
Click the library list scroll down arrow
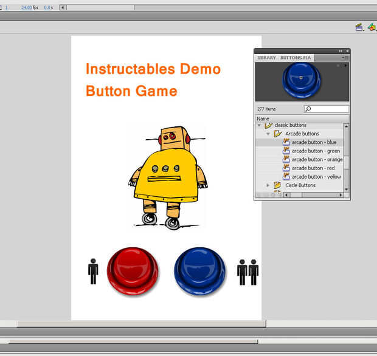346,189
